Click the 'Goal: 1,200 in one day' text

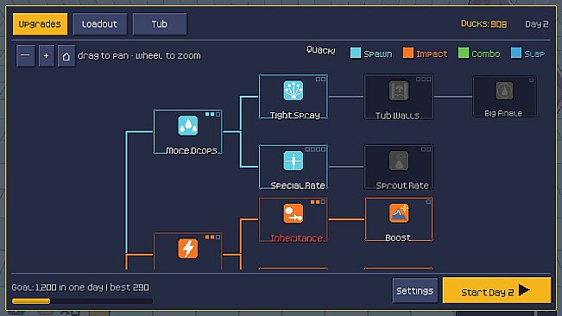pyautogui.click(x=57, y=288)
